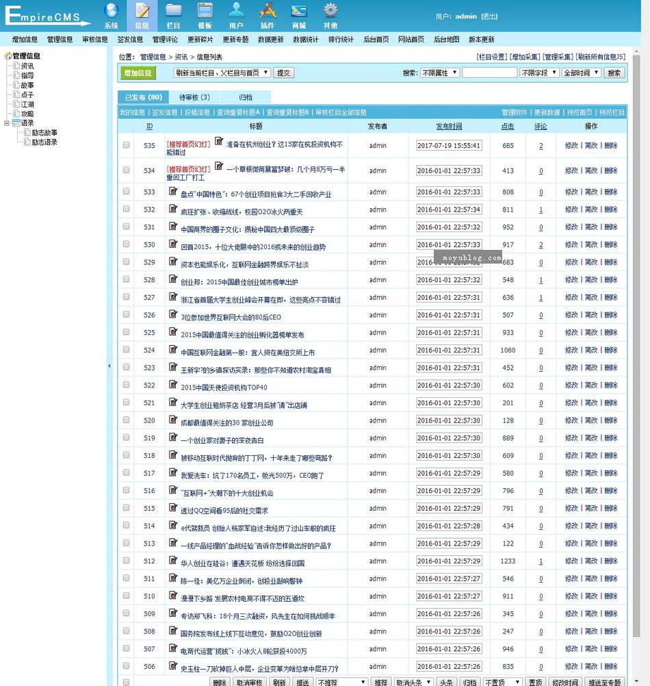Tick the checkbox for article ID 516

point(127,490)
